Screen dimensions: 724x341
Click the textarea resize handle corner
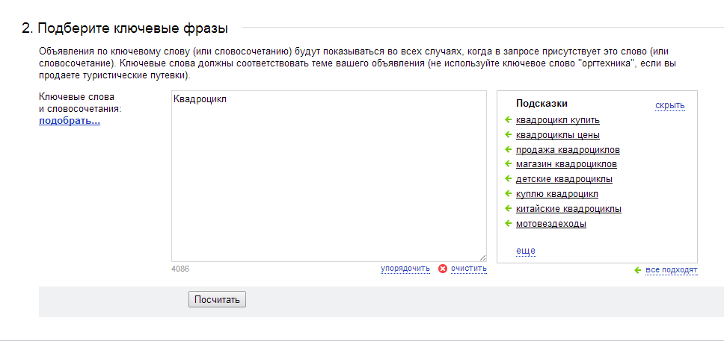click(x=482, y=257)
